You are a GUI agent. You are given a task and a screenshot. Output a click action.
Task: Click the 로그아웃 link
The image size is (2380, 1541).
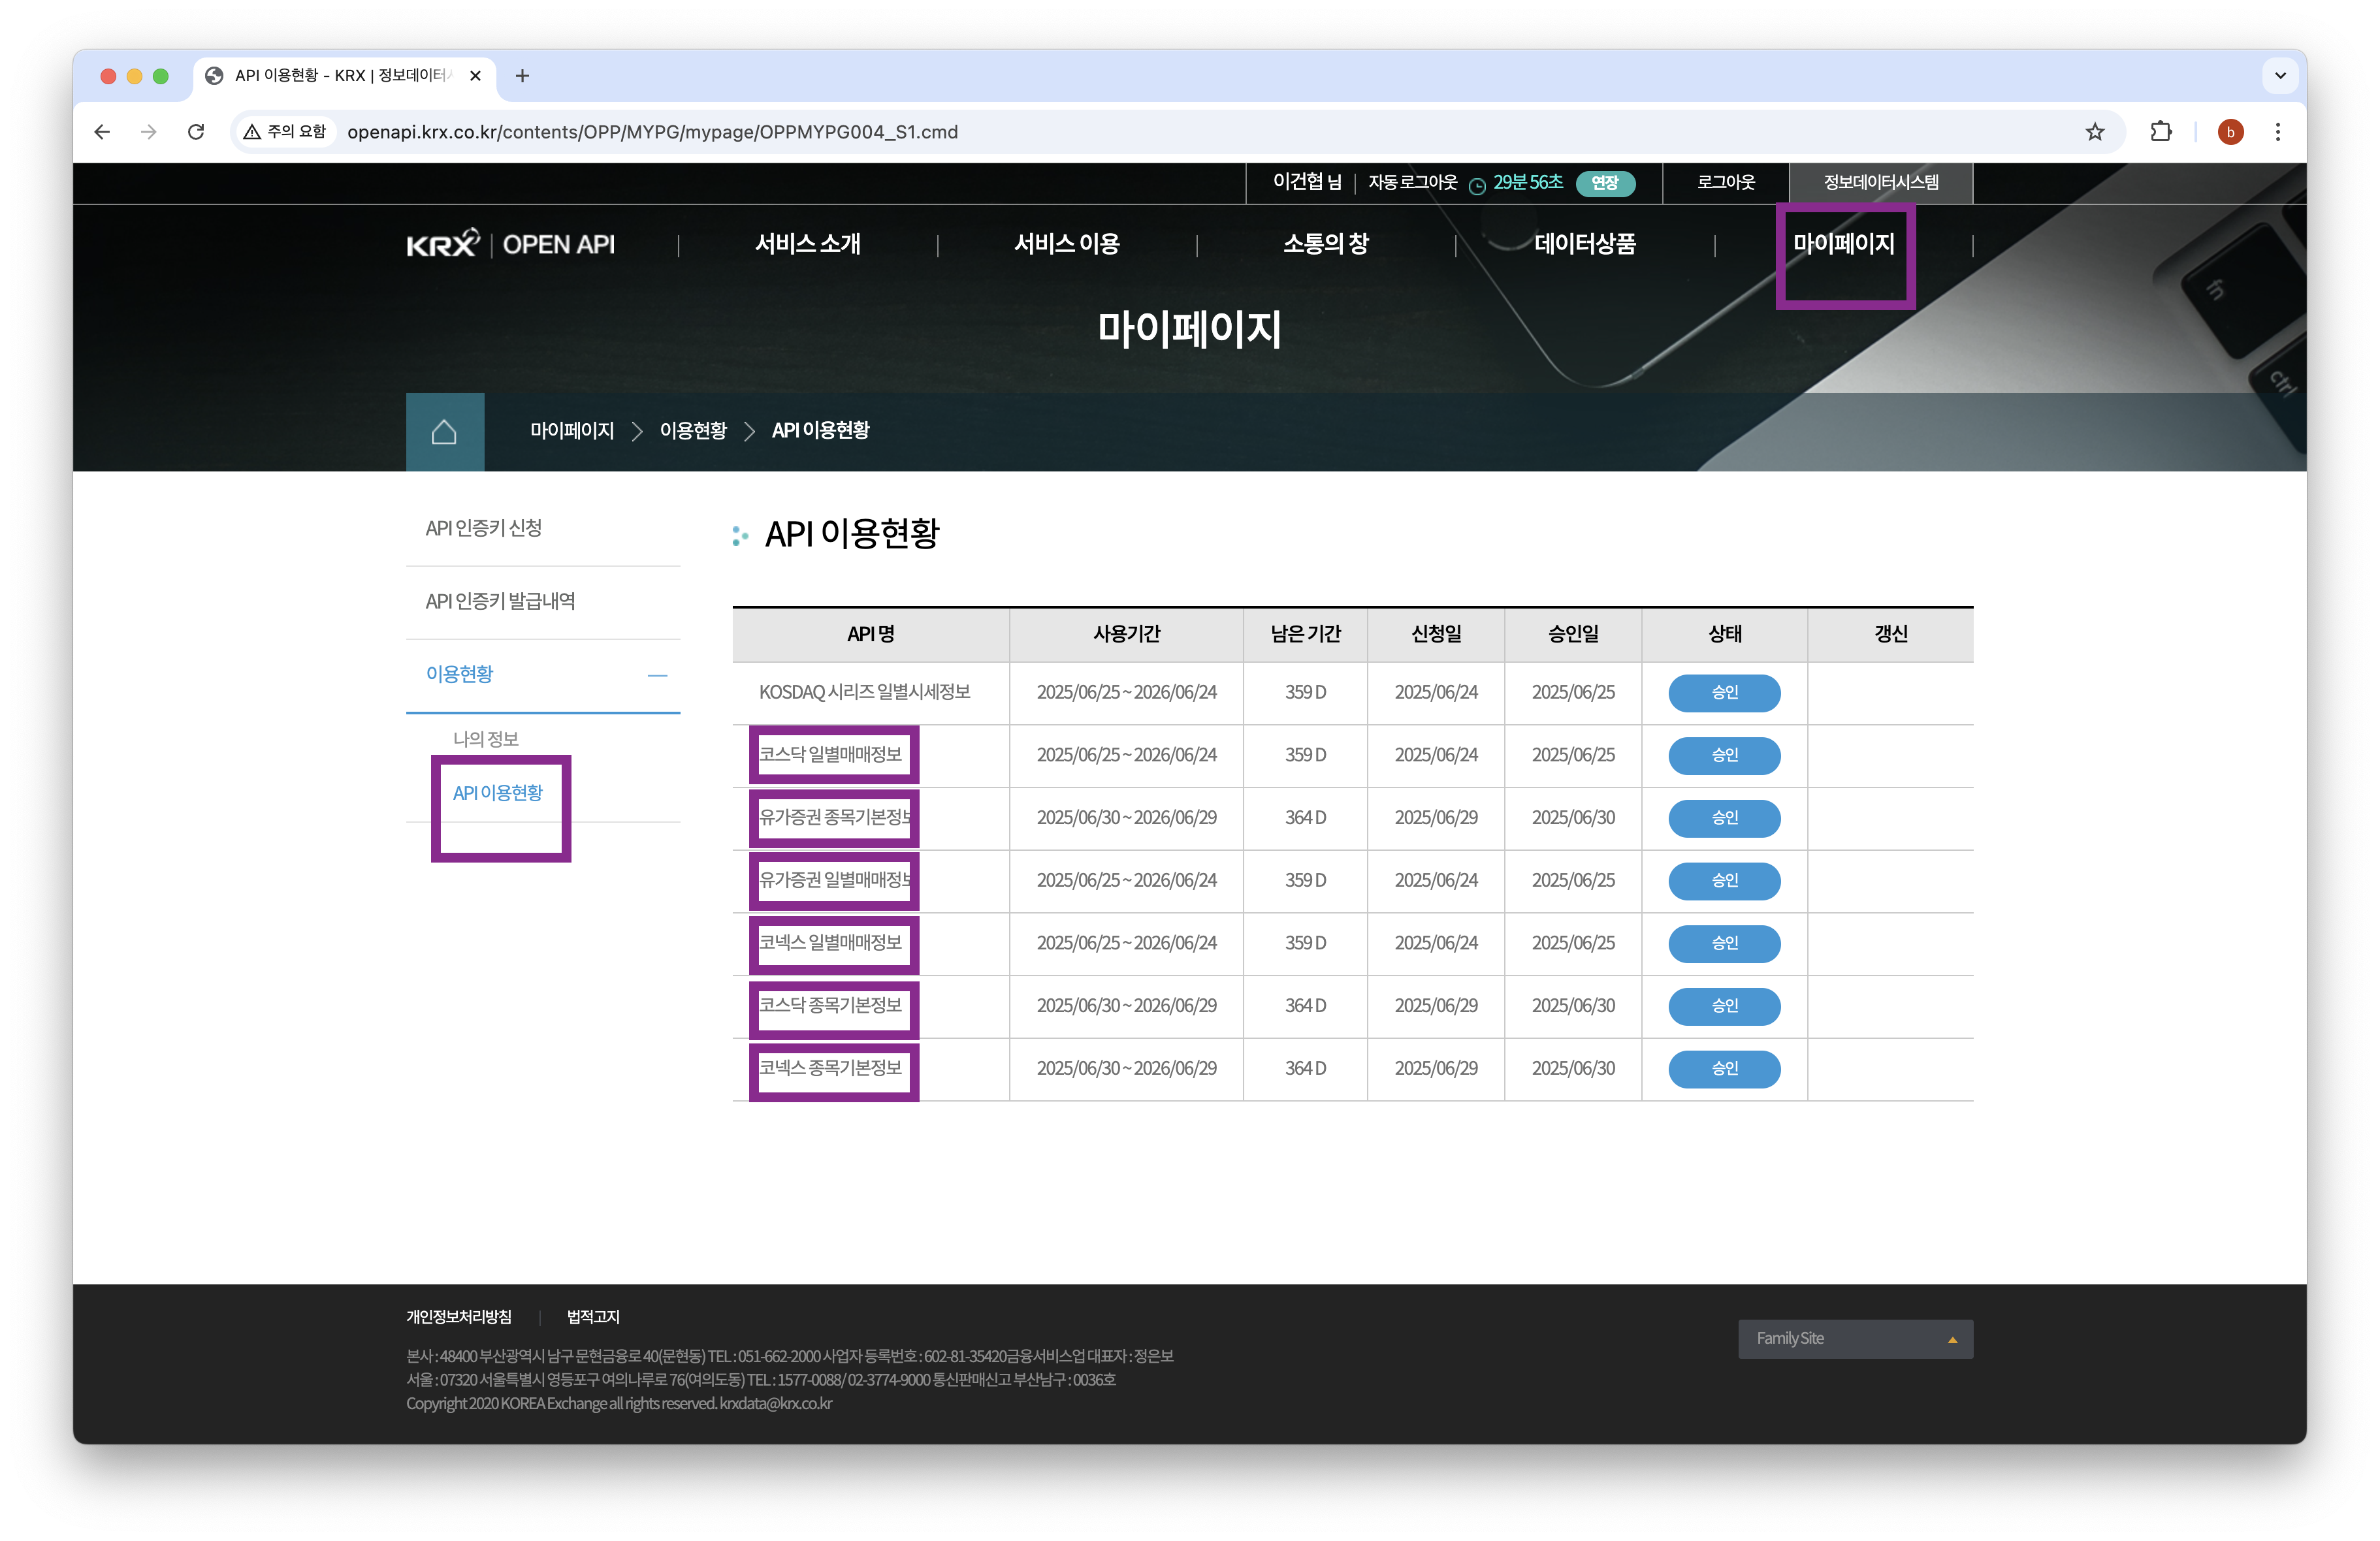(1726, 182)
